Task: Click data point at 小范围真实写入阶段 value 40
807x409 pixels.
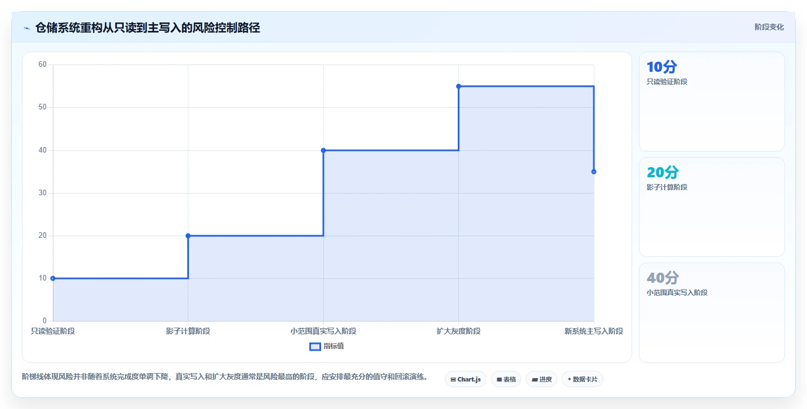Action: [x=323, y=150]
